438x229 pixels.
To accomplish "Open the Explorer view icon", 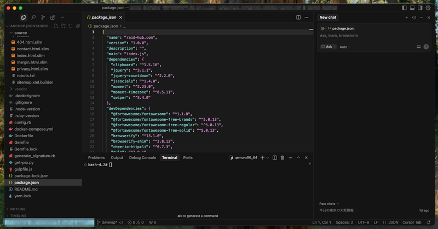I will (24, 17).
